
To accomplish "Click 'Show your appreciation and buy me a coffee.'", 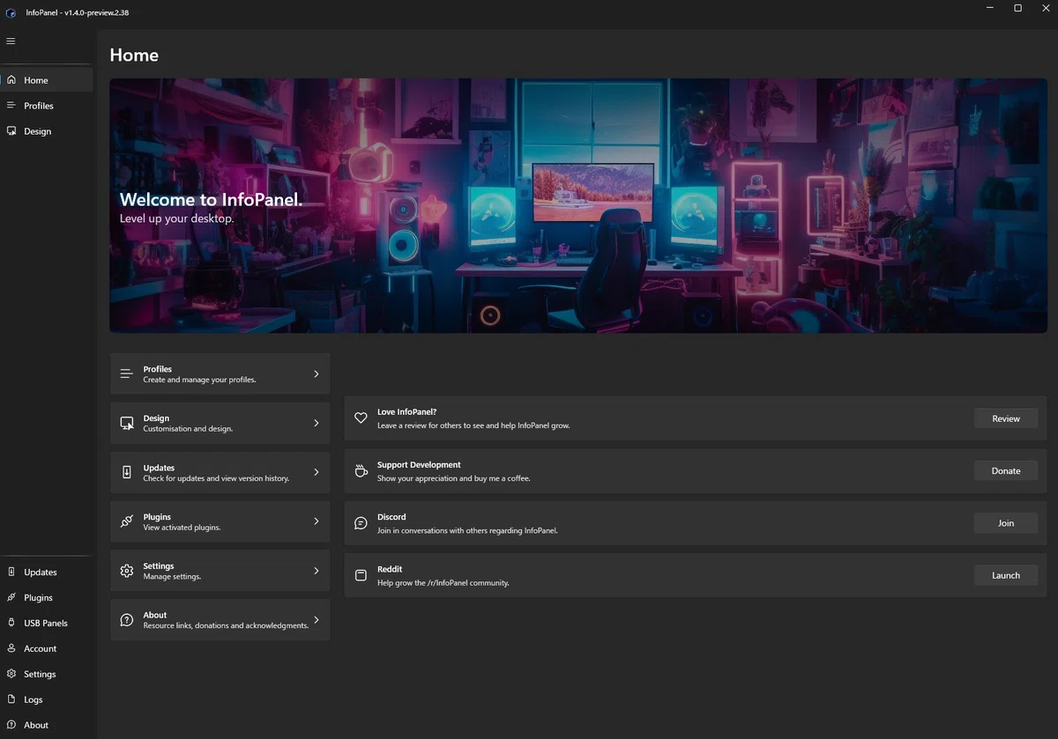I will pos(454,478).
